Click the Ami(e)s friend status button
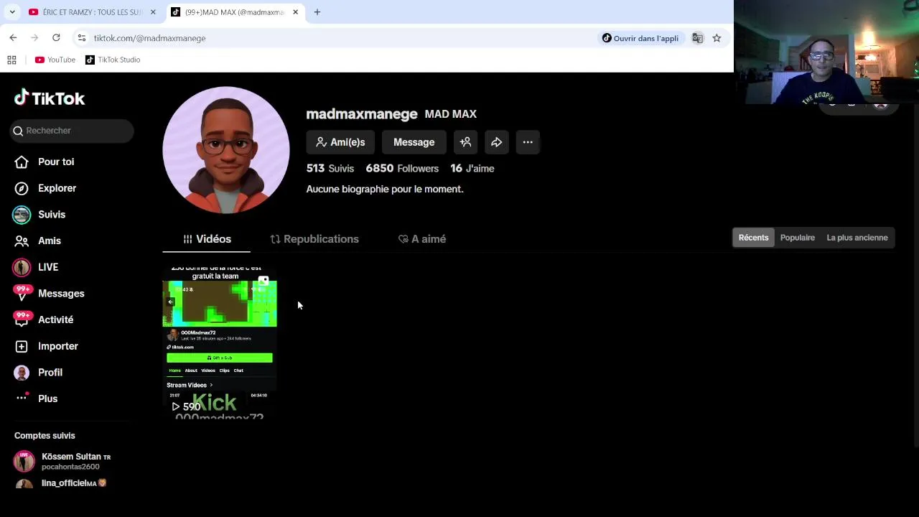919x517 pixels. [x=340, y=142]
